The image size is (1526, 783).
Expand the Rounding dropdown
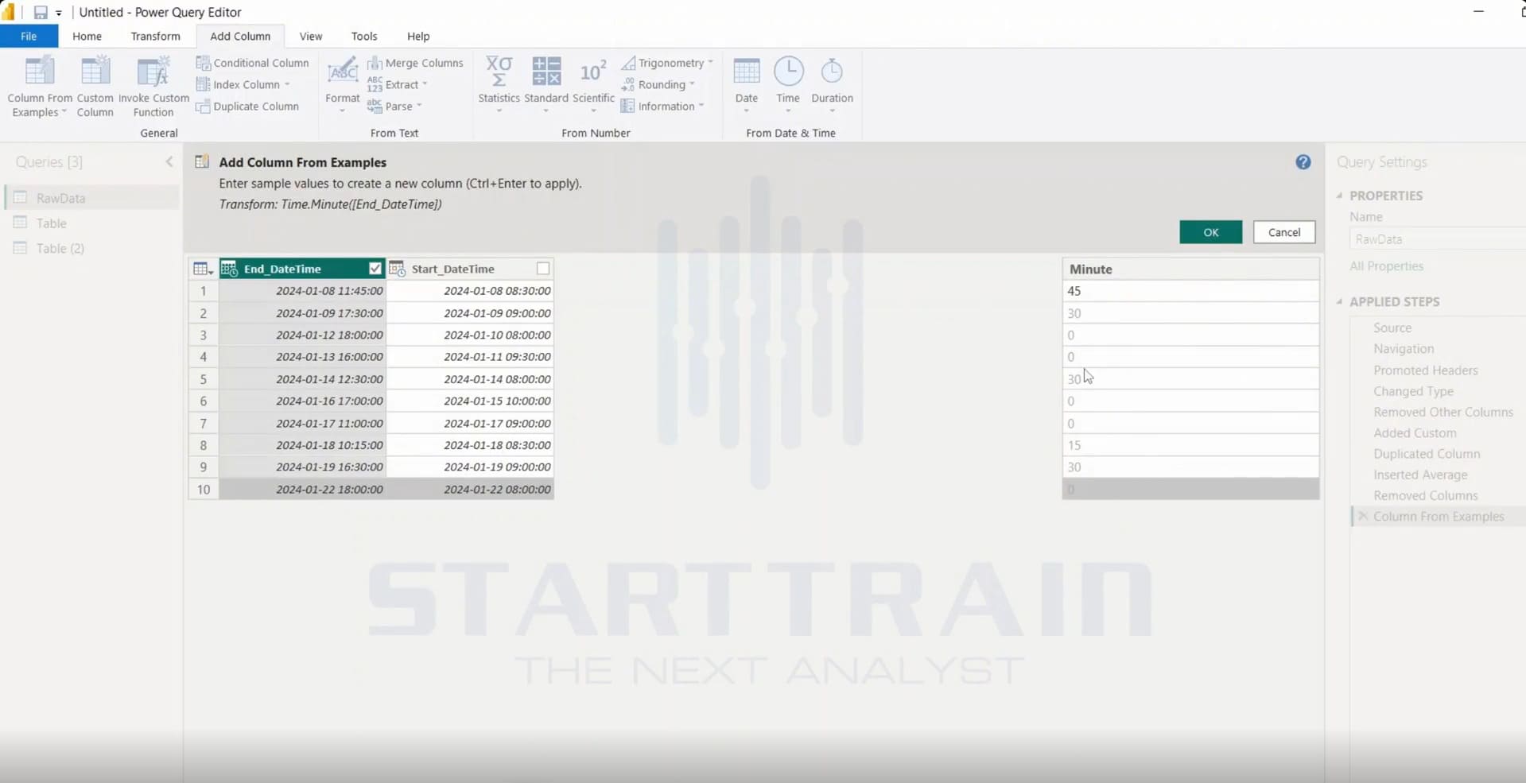692,84
